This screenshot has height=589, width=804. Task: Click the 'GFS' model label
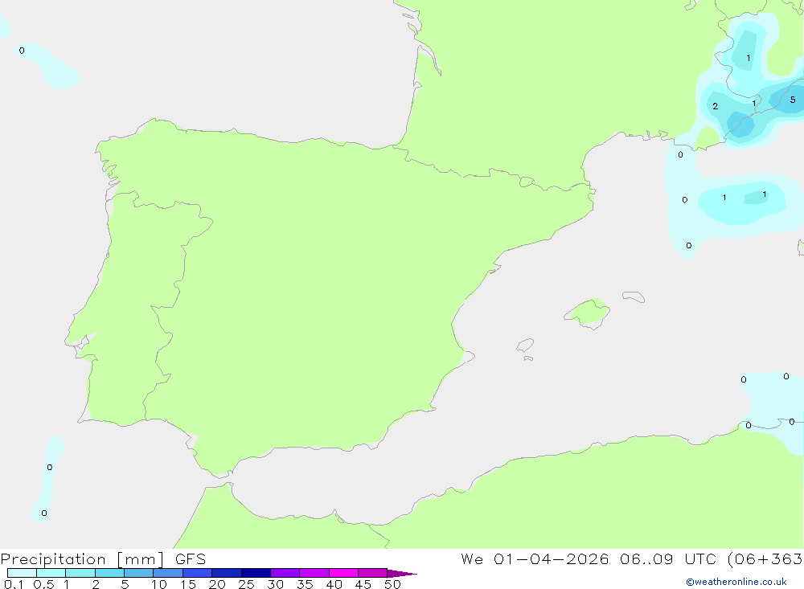tap(191, 559)
